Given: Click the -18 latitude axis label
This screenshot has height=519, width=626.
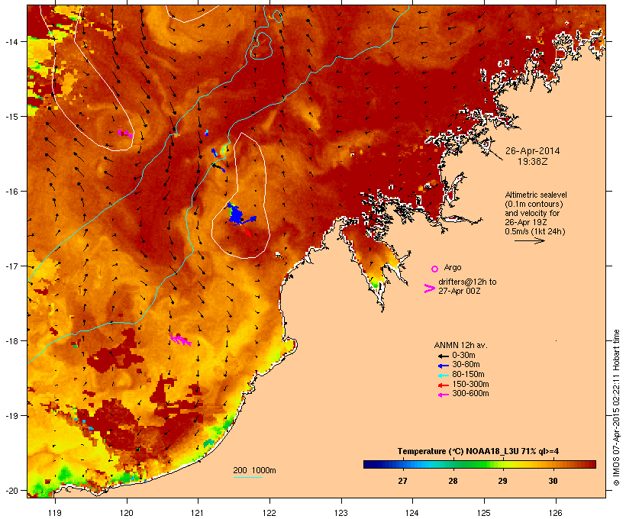Looking at the screenshot, I should click(x=11, y=341).
